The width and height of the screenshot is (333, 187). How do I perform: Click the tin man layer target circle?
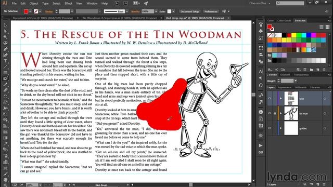coord(325,114)
